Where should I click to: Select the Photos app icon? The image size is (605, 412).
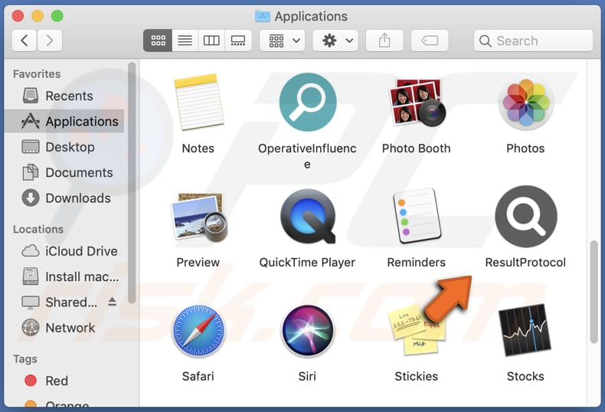[525, 102]
